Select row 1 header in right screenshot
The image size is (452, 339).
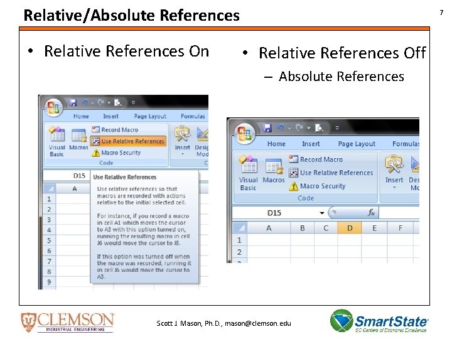[239, 240]
